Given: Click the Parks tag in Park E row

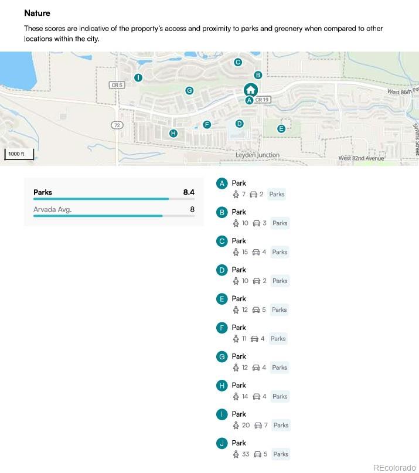Looking at the screenshot, I should [x=279, y=310].
